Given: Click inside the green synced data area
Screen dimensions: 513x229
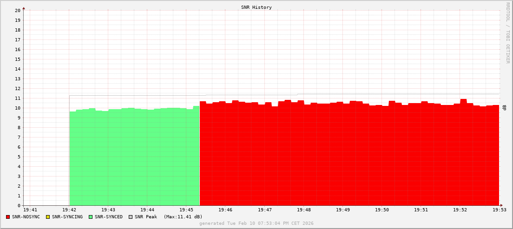Looking at the screenshot, I should (135, 158).
